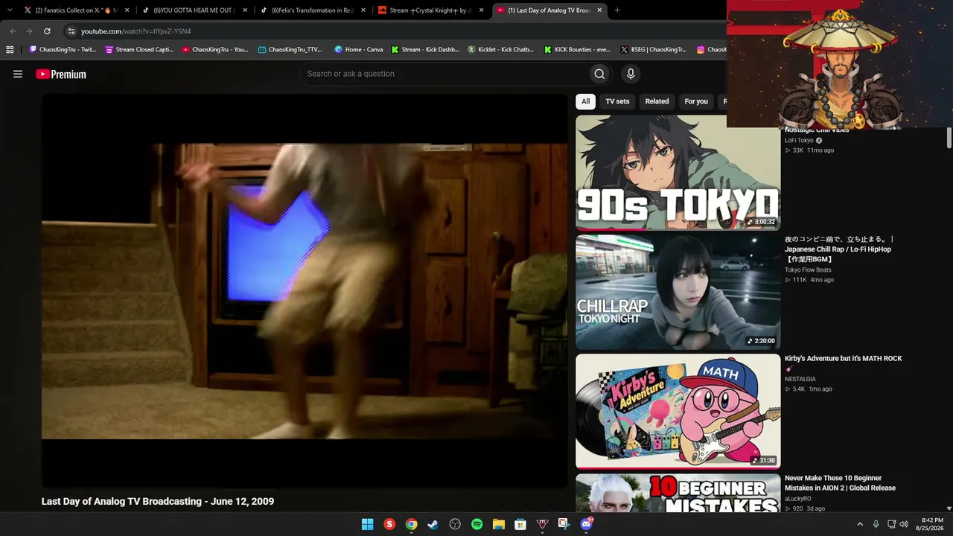
Task: Open the YouTube guide hamburger menu
Action: click(18, 74)
